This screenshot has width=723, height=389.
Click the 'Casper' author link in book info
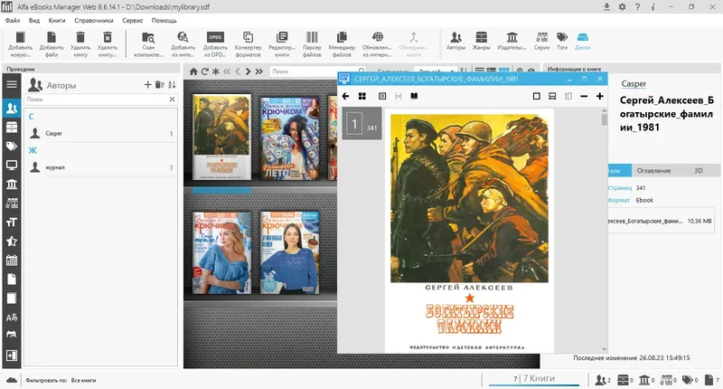[634, 83]
